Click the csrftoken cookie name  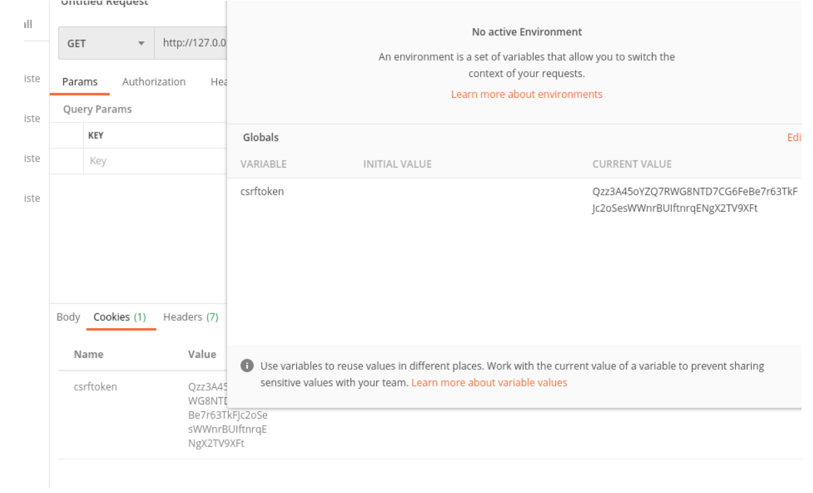[95, 387]
